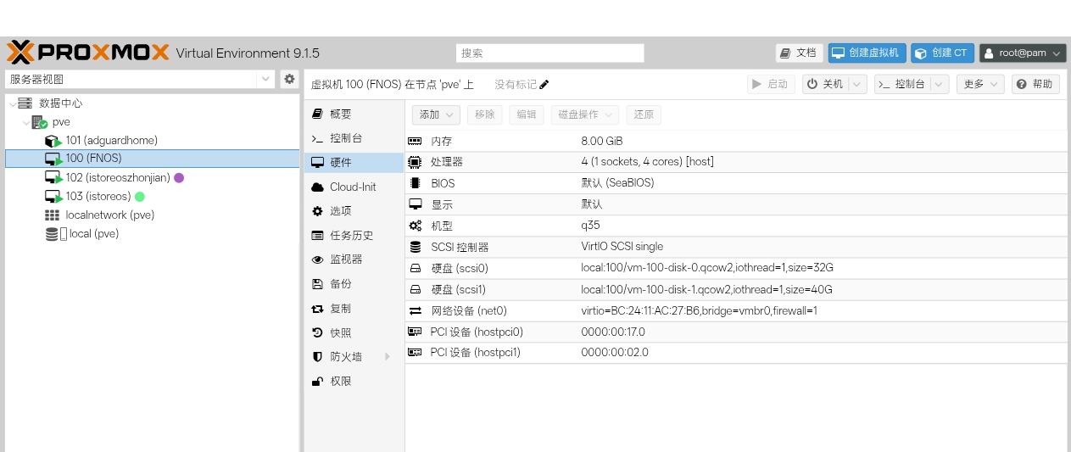This screenshot has width=1071, height=452.
Task: Click the VM monitor icon for 102
Action: pyautogui.click(x=54, y=178)
